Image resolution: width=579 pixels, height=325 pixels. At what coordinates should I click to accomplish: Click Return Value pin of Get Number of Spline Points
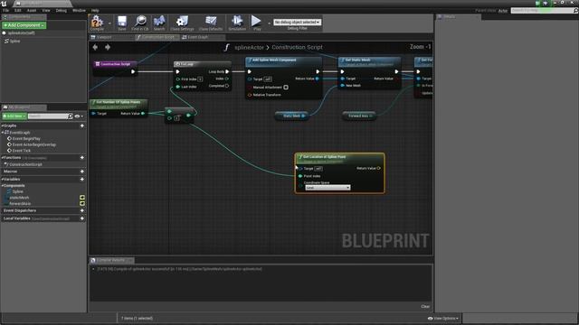point(143,114)
